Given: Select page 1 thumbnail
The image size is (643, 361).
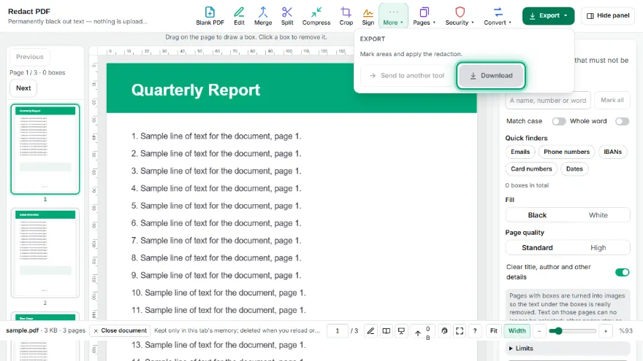Looking at the screenshot, I should (x=45, y=149).
